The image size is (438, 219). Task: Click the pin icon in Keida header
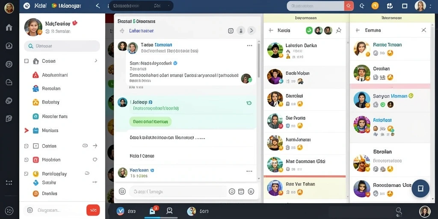coord(339,30)
